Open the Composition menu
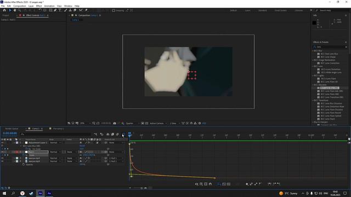The width and height of the screenshot is (351, 197). point(20,6)
